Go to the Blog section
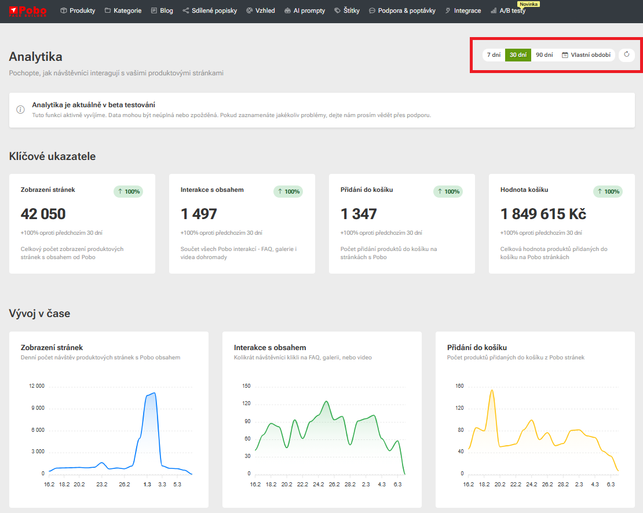 pyautogui.click(x=162, y=10)
